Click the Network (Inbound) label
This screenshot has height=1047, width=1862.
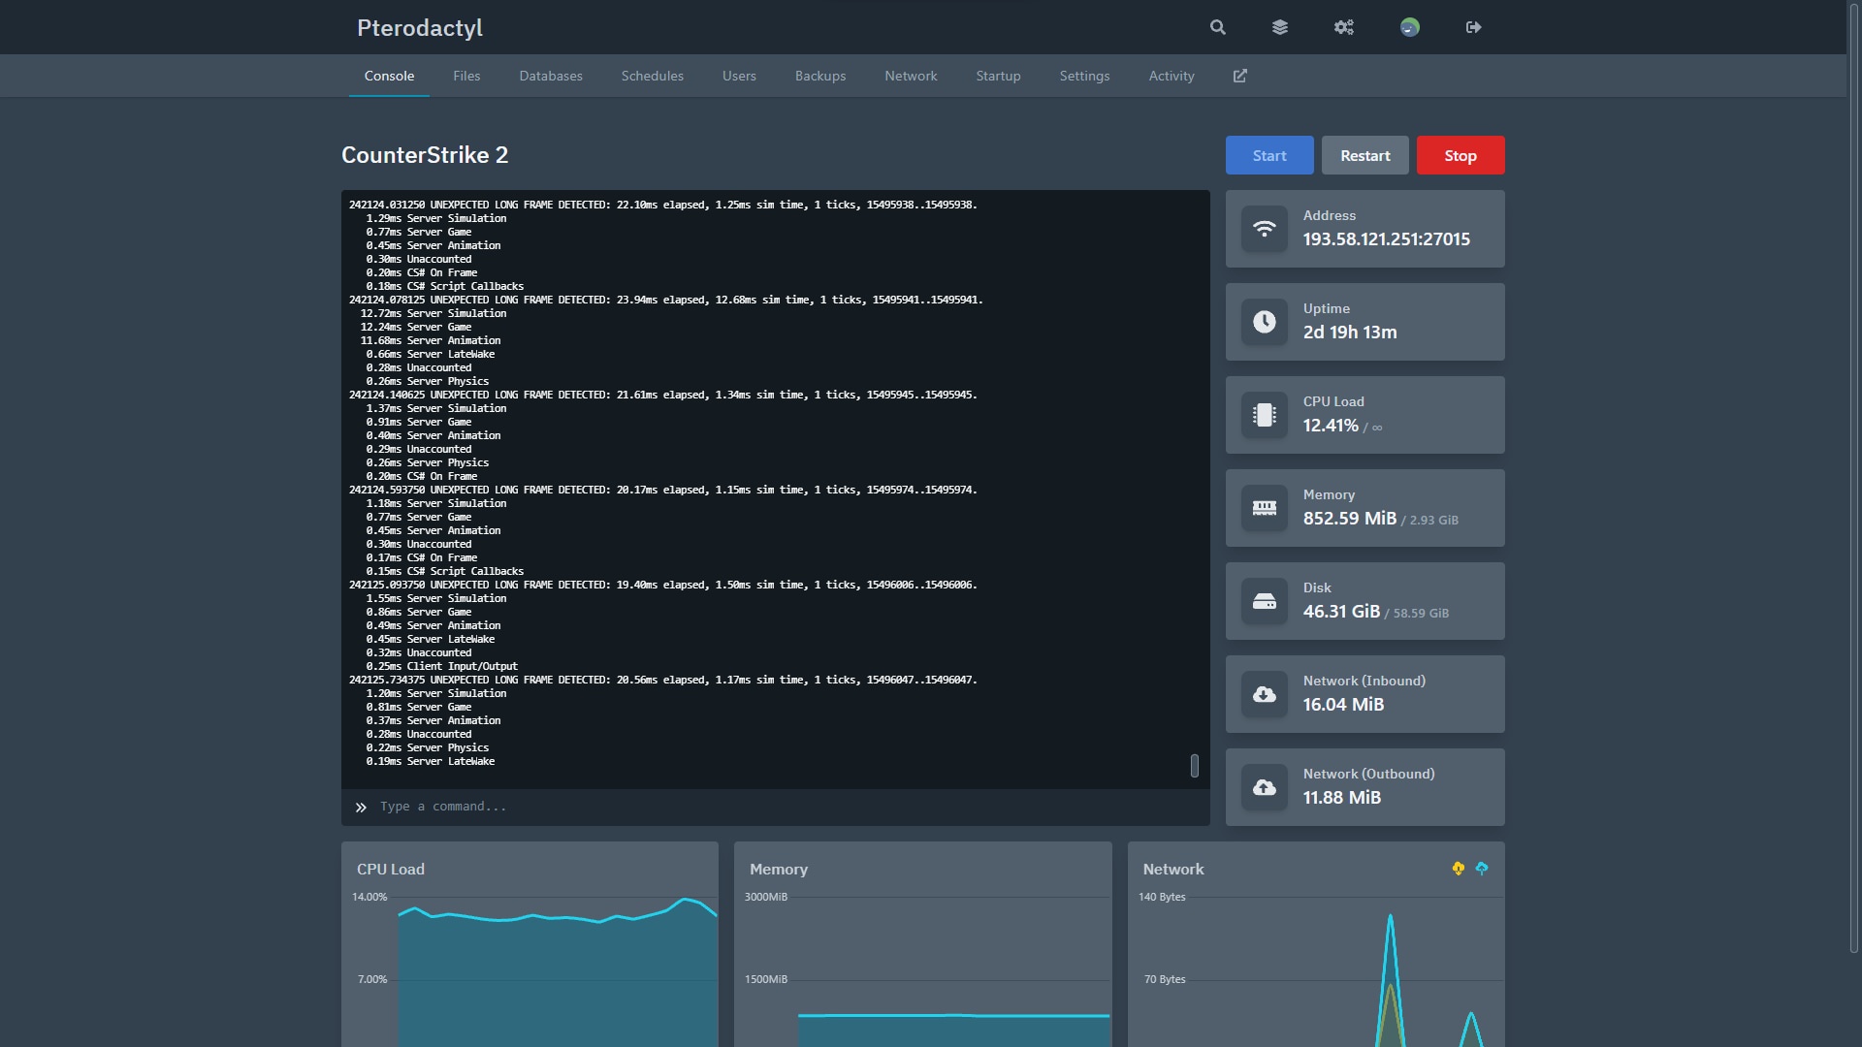1364,681
